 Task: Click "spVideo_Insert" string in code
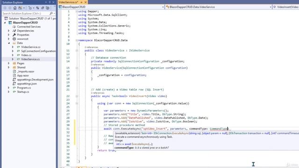click(x=155, y=129)
